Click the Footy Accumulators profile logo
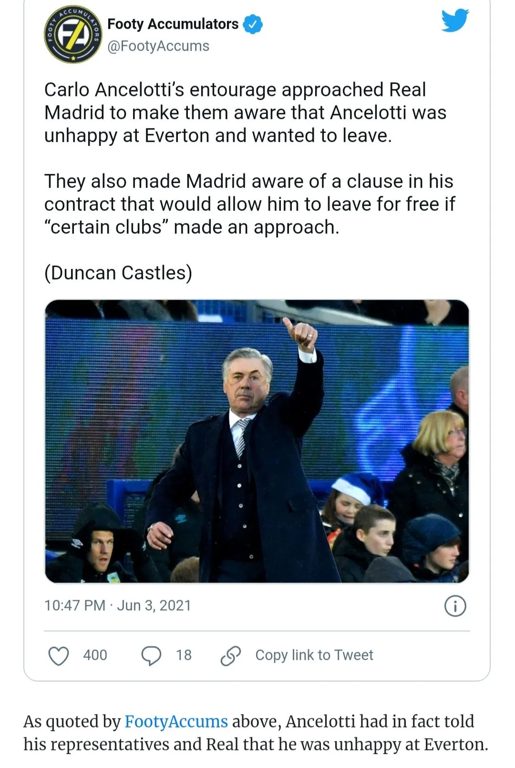This screenshot has width=515, height=768. point(72,36)
